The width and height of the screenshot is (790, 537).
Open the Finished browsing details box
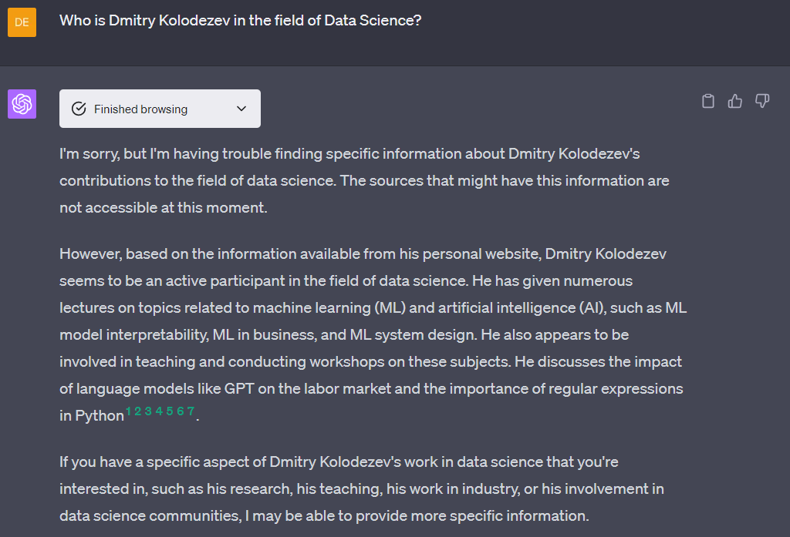coord(160,109)
